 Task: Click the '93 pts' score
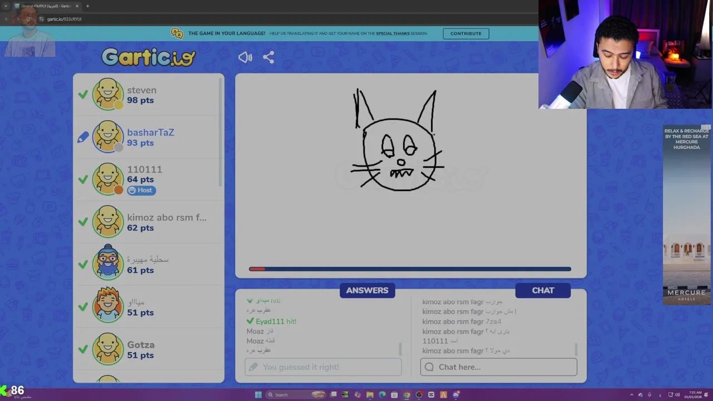click(140, 143)
